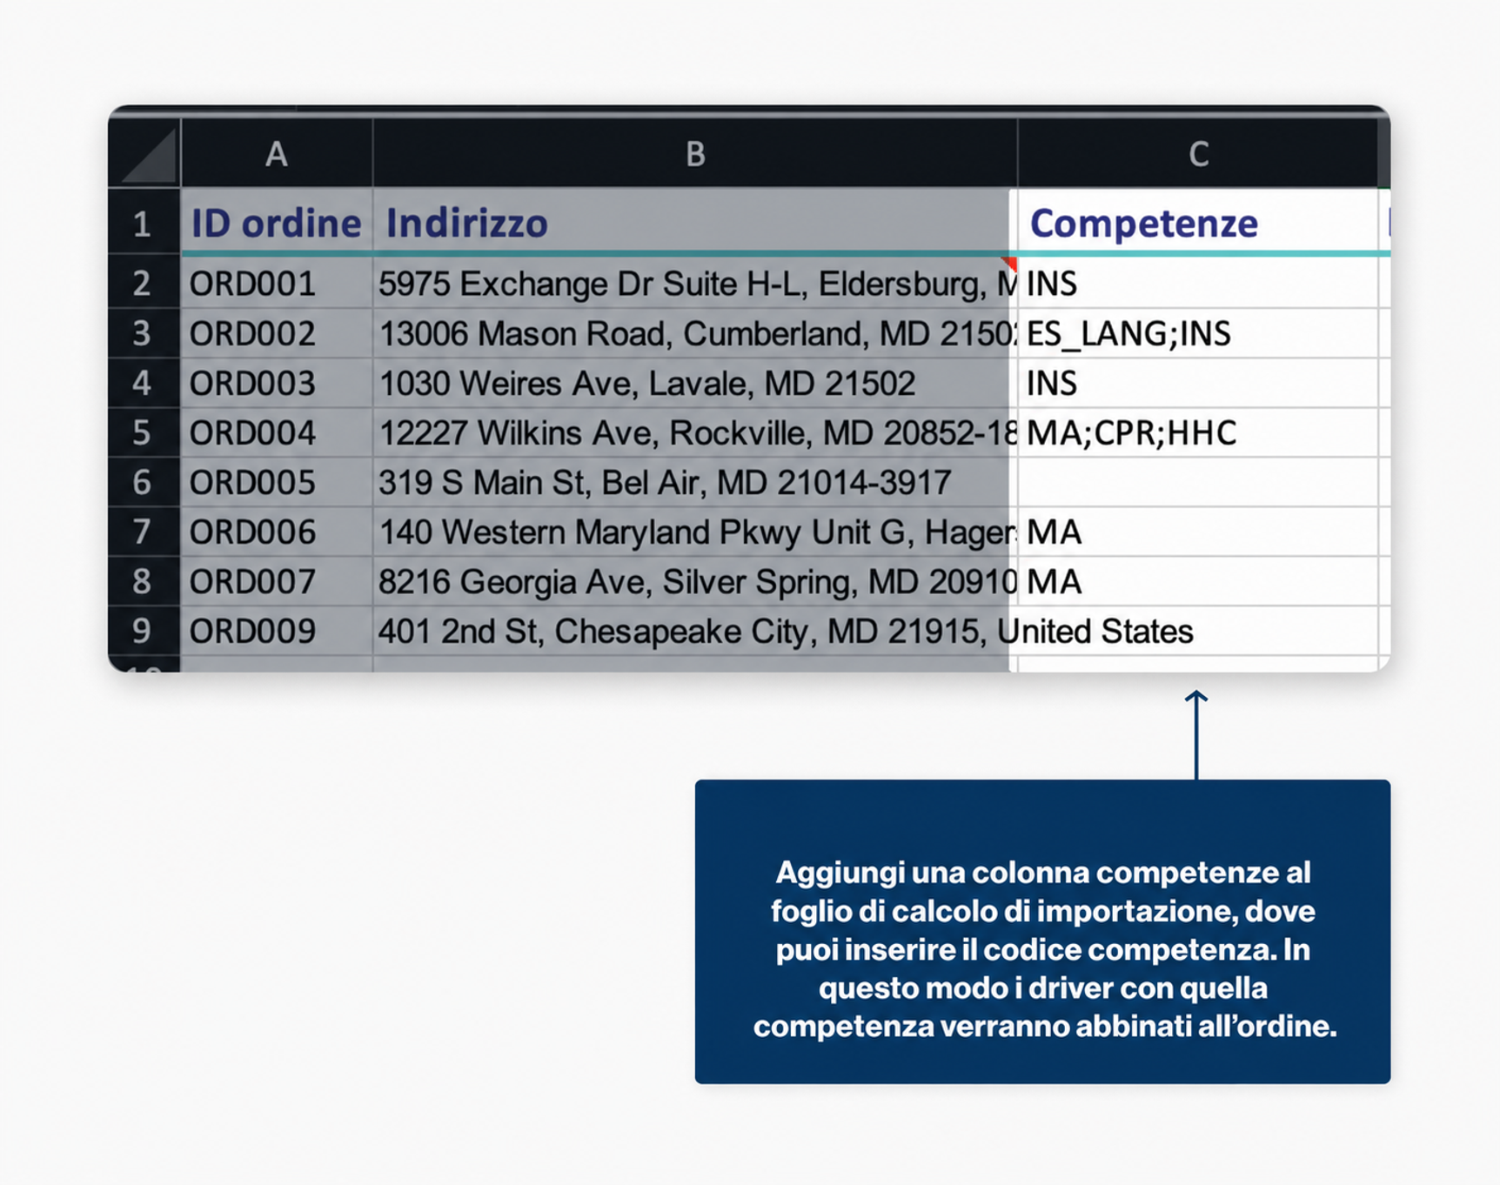Select the ES_LANG;INS skill cell

pos(1198,333)
